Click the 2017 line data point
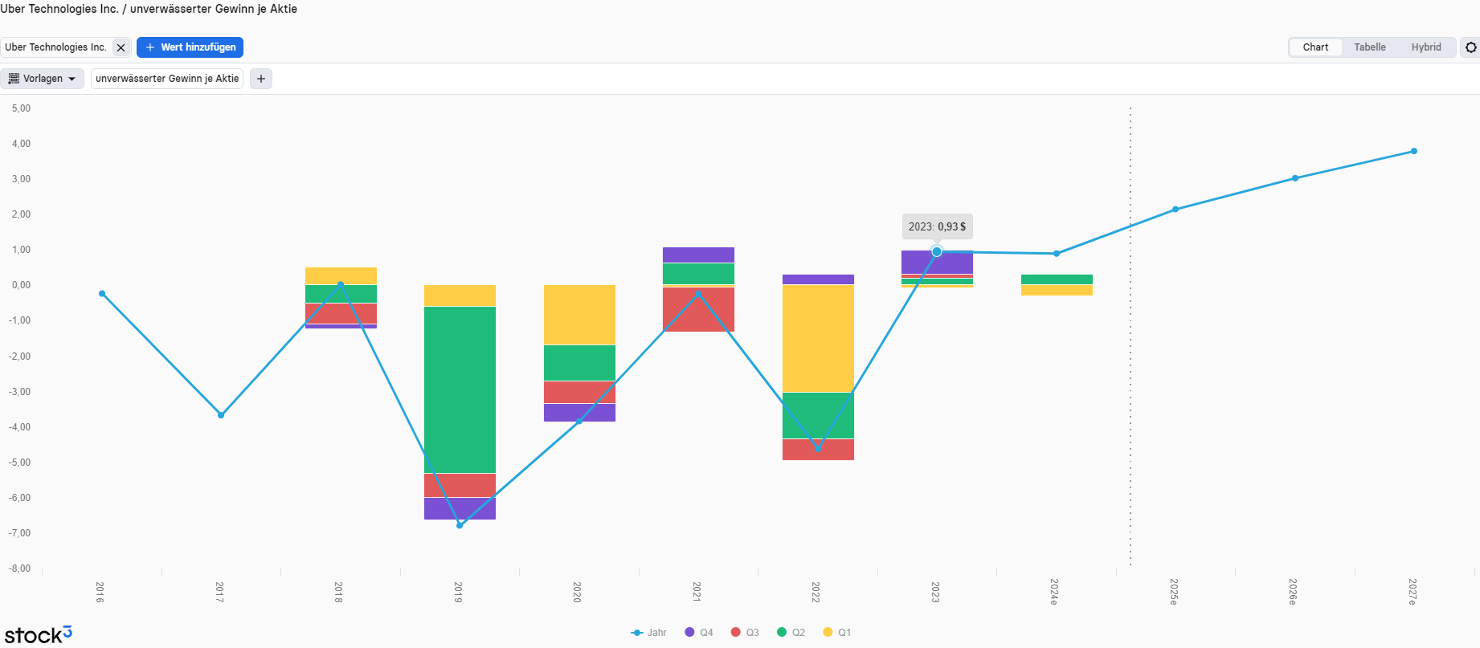 (x=221, y=415)
